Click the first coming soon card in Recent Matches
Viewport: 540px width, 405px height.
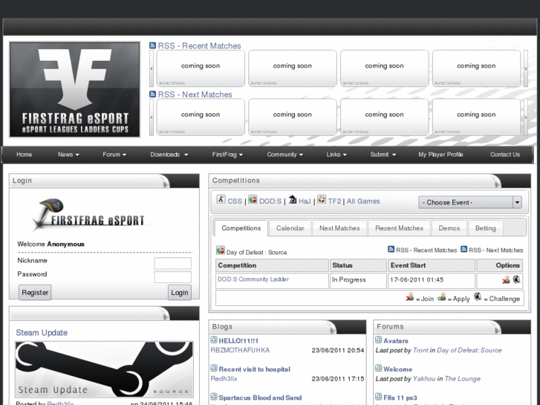(x=201, y=68)
